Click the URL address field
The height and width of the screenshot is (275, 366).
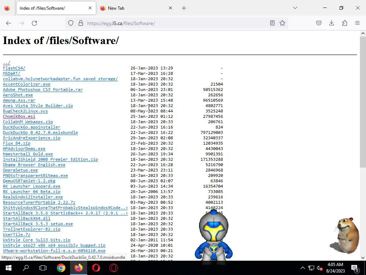176,23
